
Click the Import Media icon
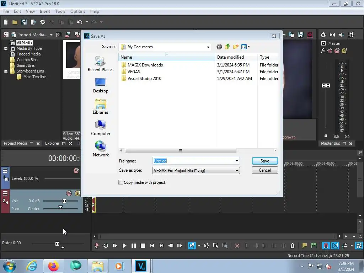click(14, 35)
